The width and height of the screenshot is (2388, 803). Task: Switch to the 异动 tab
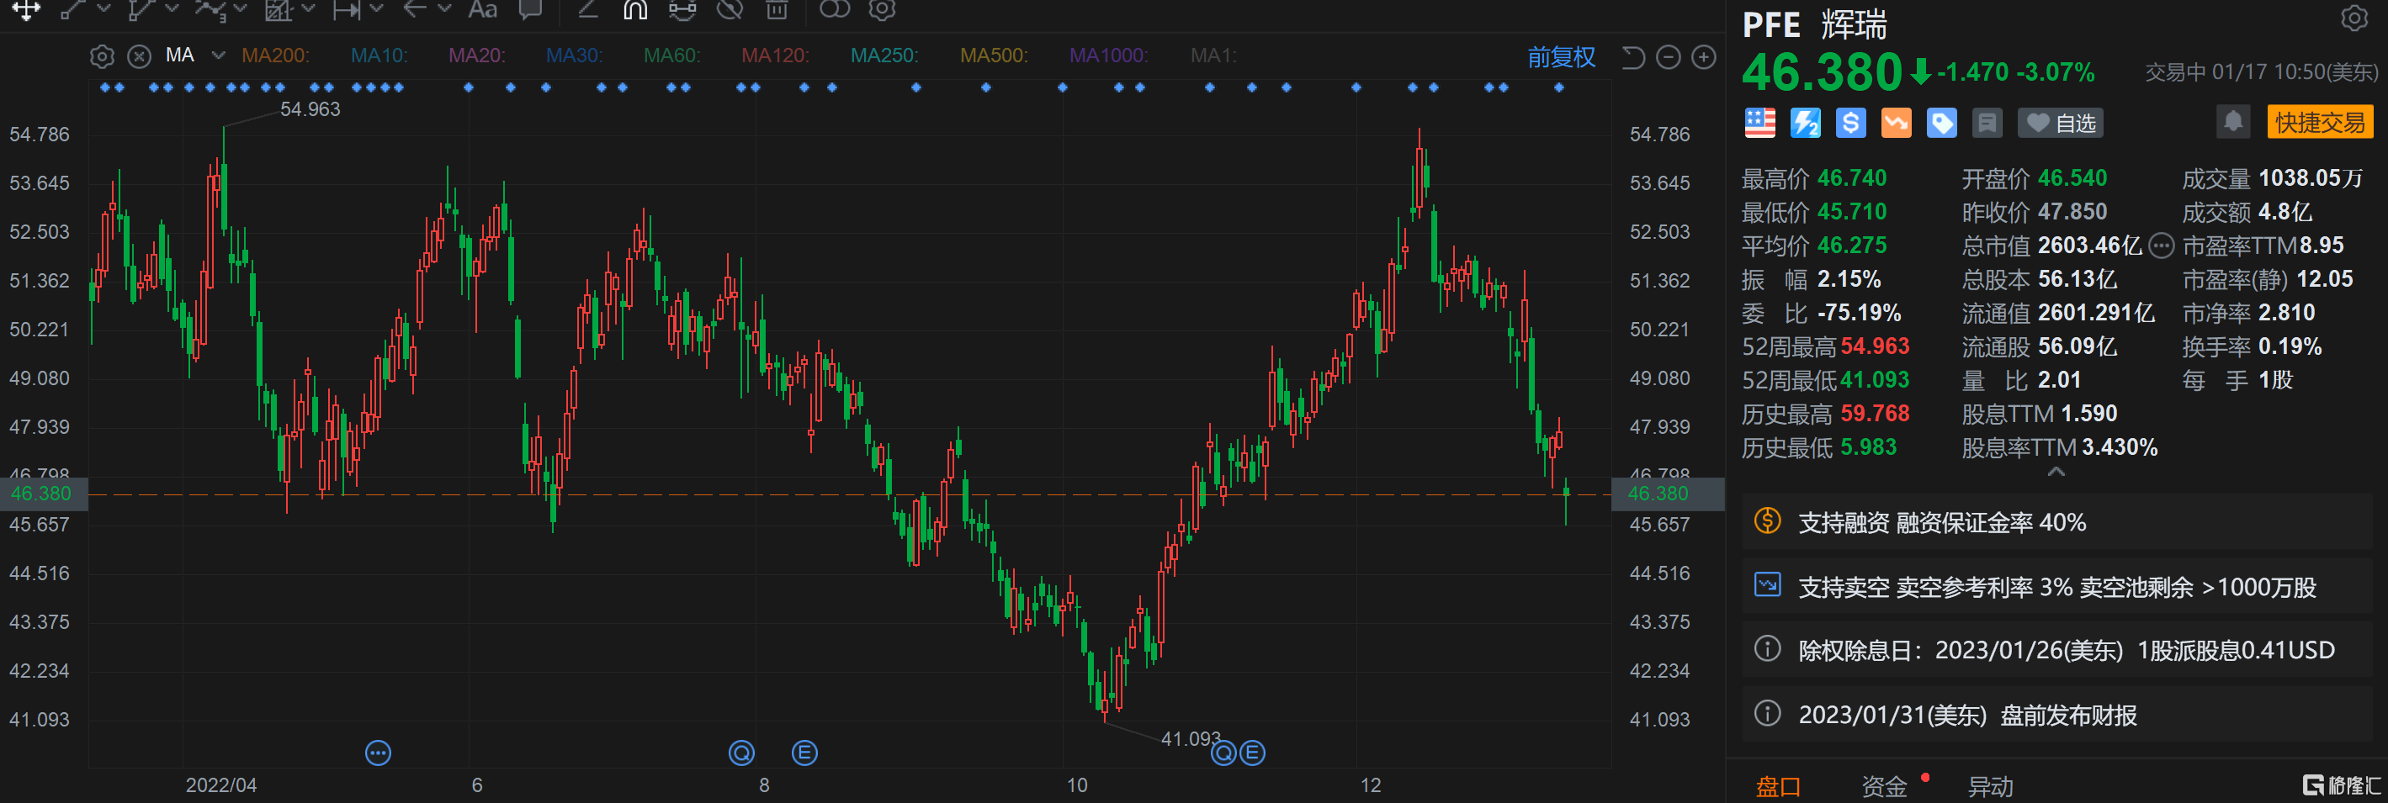click(1990, 786)
